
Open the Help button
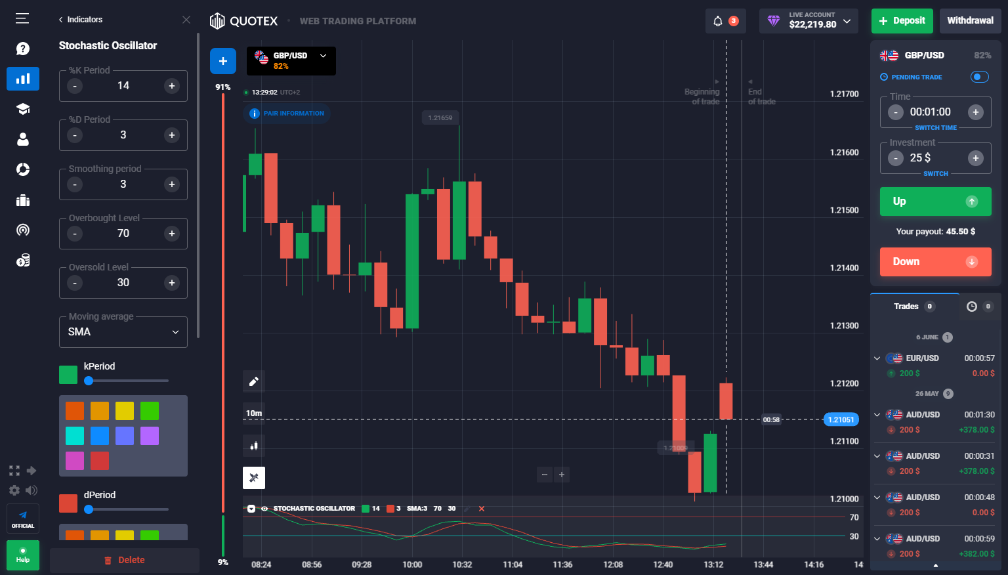pos(23,555)
